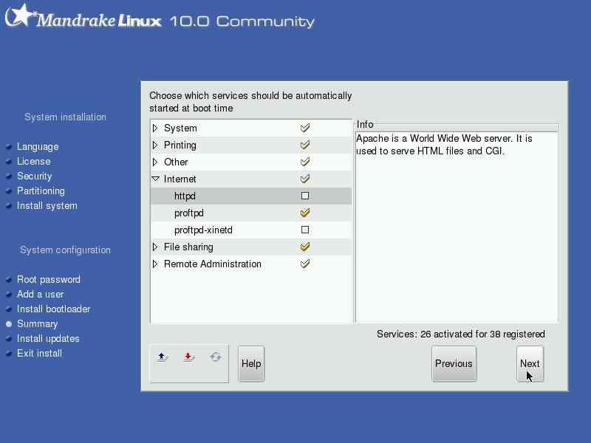Click the System installation heading
Image resolution: width=591 pixels, height=443 pixels.
[65, 117]
